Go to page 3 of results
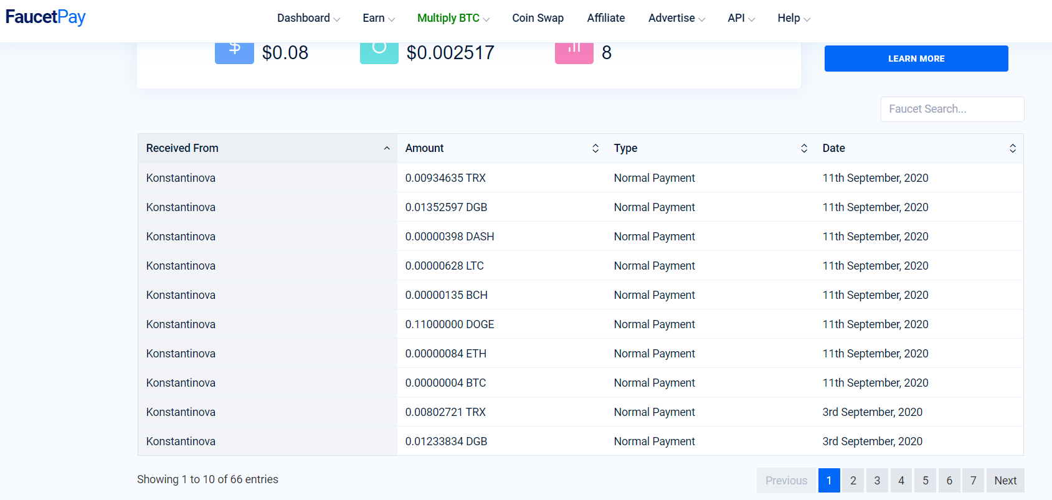 877,481
